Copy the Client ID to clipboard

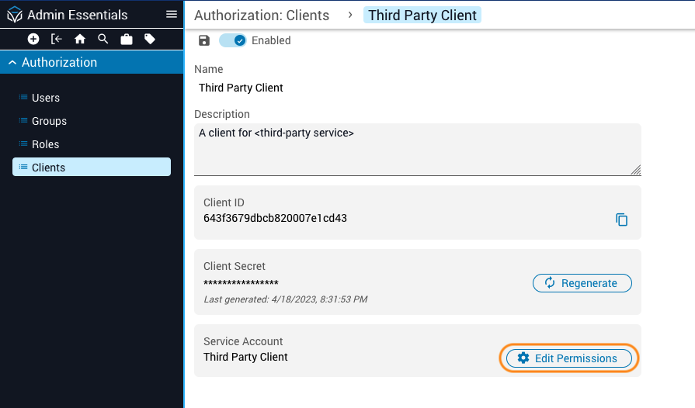click(621, 220)
